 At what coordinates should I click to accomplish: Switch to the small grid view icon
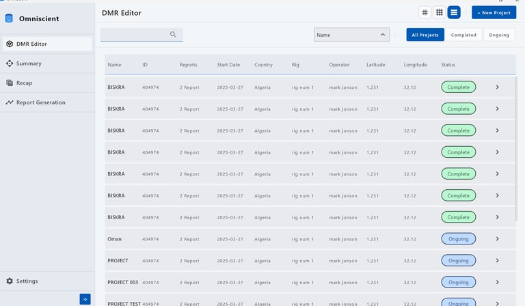coord(425,13)
